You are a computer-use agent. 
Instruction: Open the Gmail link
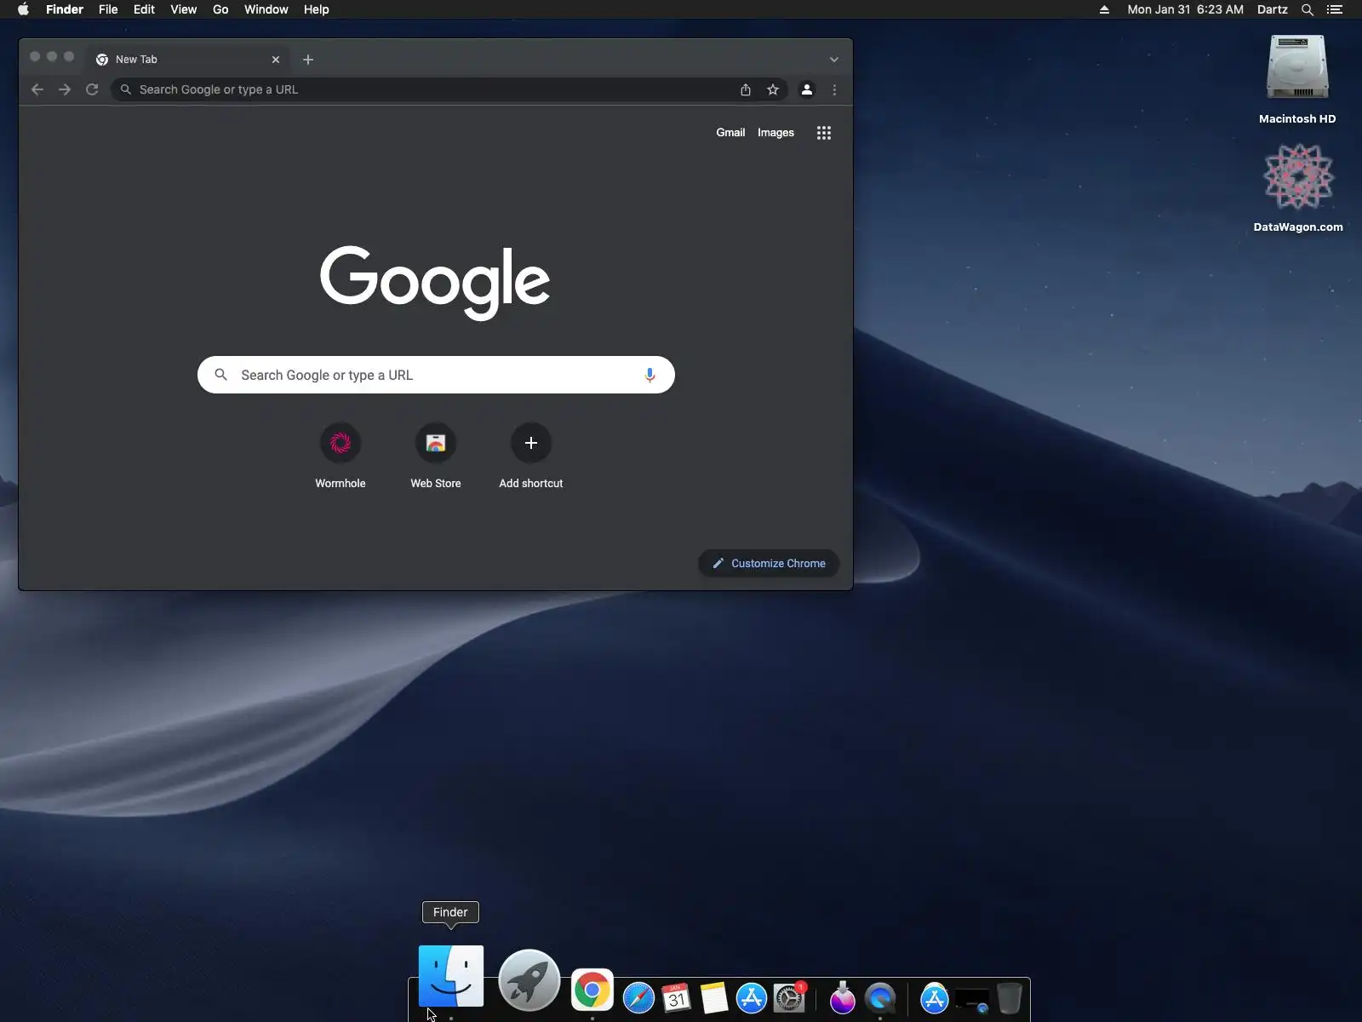click(730, 133)
